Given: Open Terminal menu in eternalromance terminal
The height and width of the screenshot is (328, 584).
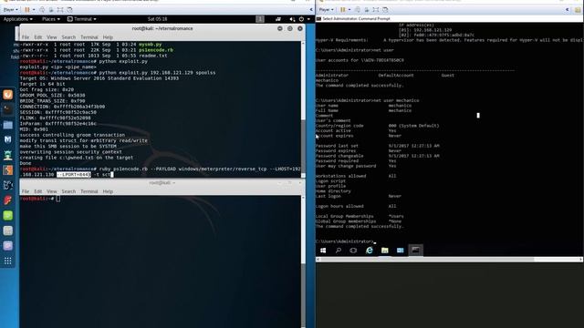Looking at the screenshot, I should tap(89, 37).
